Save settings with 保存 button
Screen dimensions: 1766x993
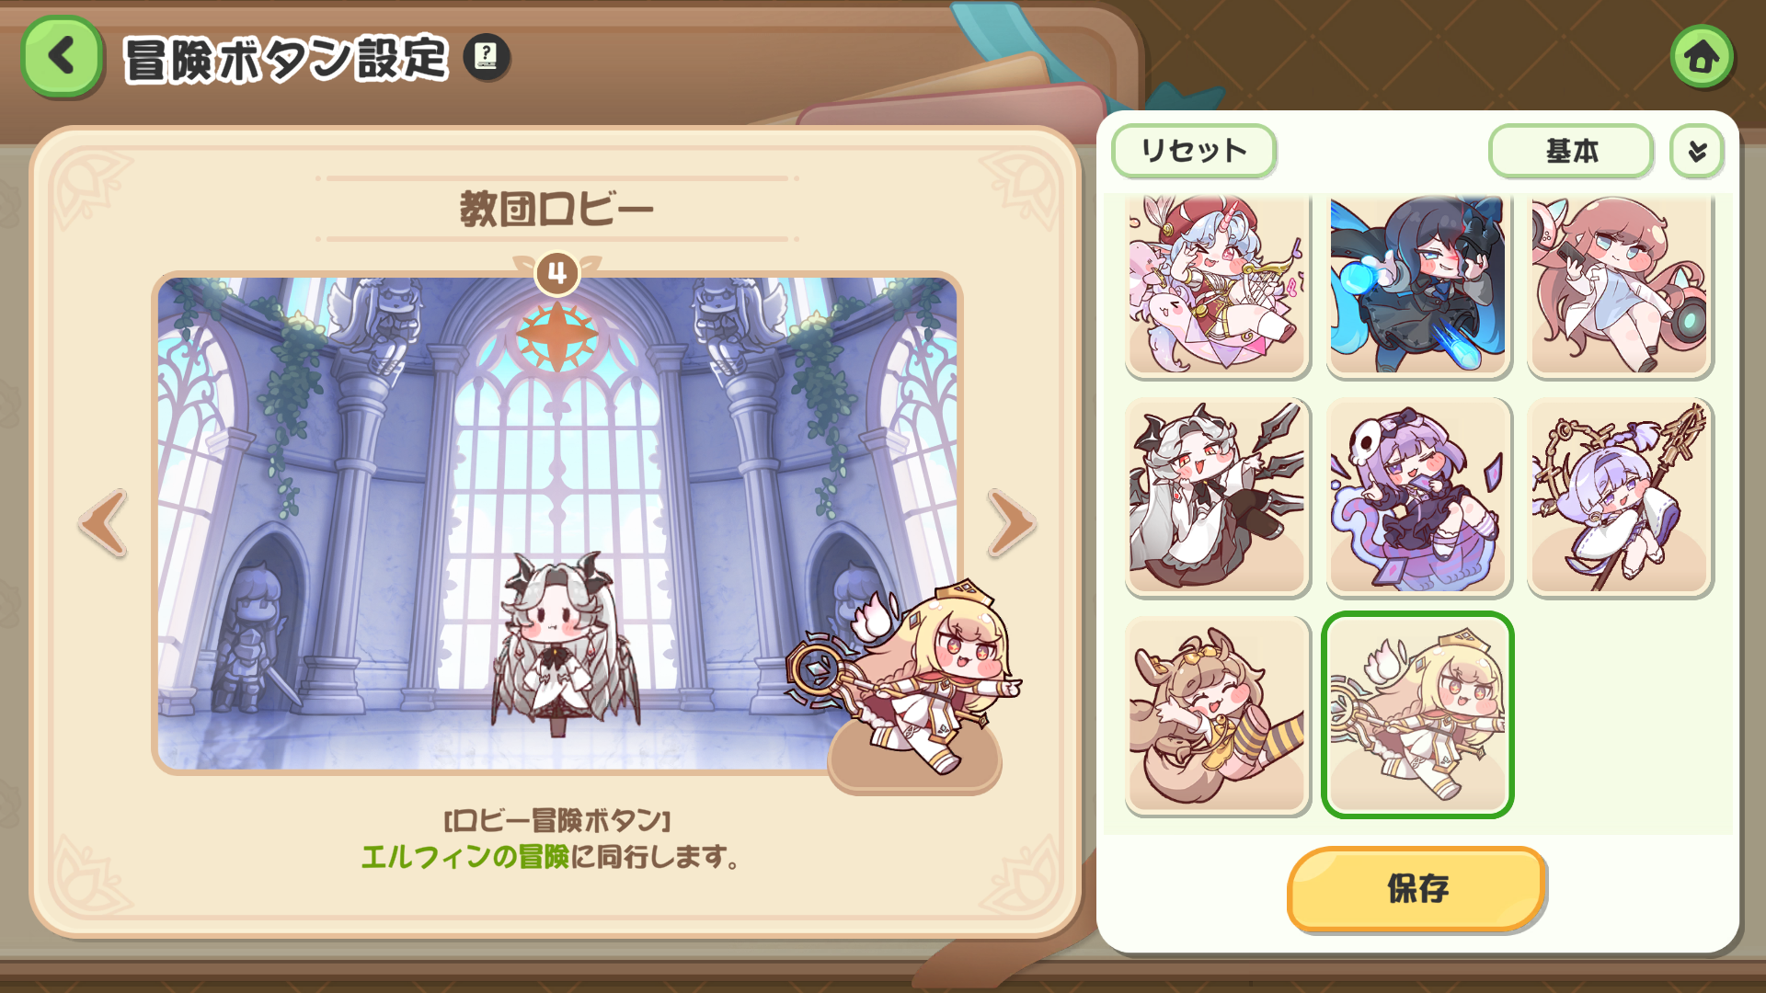click(x=1416, y=889)
